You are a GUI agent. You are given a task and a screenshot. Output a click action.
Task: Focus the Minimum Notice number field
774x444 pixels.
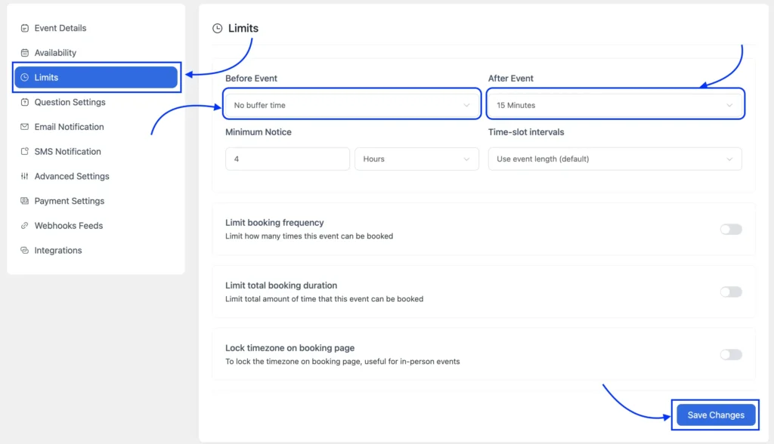tap(287, 159)
